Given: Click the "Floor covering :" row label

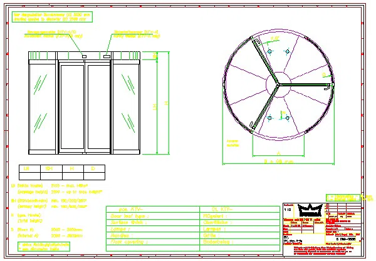Looking at the screenshot, I should [129, 242].
